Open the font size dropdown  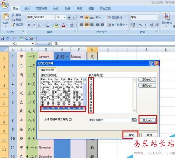point(64,18)
